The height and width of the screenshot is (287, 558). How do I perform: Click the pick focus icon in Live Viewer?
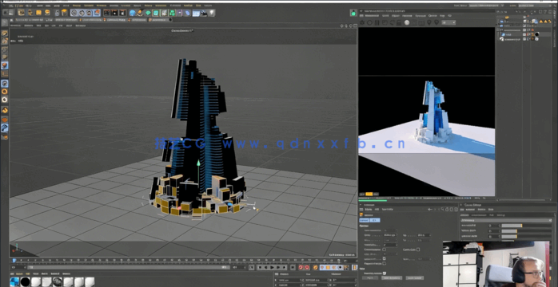[428, 22]
